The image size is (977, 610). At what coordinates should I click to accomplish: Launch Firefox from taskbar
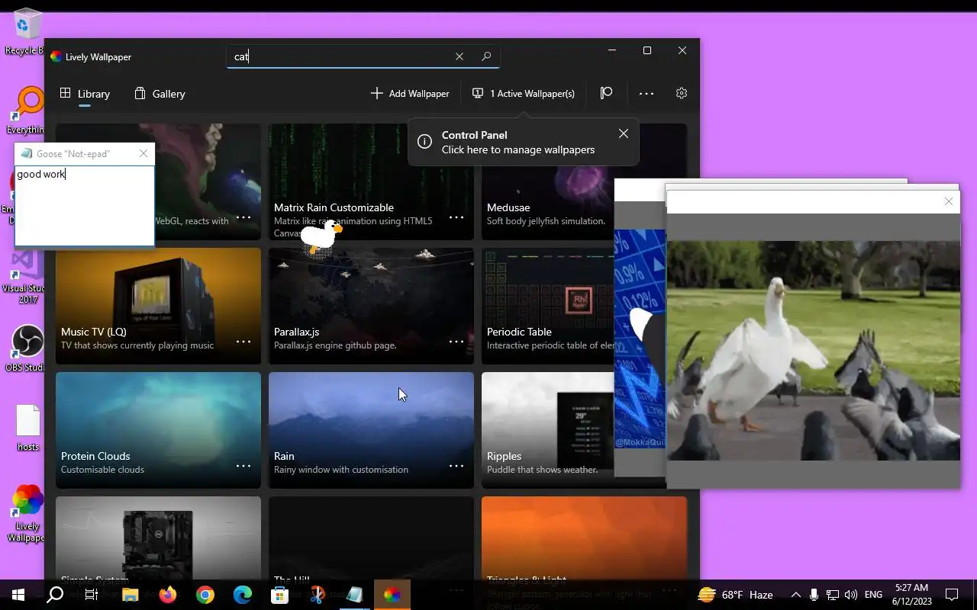pyautogui.click(x=168, y=595)
